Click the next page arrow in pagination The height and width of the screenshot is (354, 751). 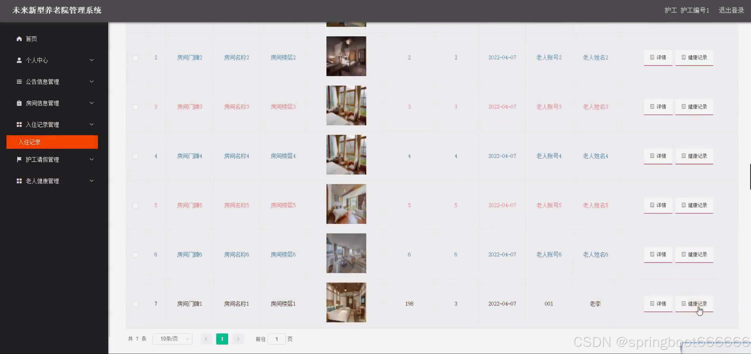(238, 339)
